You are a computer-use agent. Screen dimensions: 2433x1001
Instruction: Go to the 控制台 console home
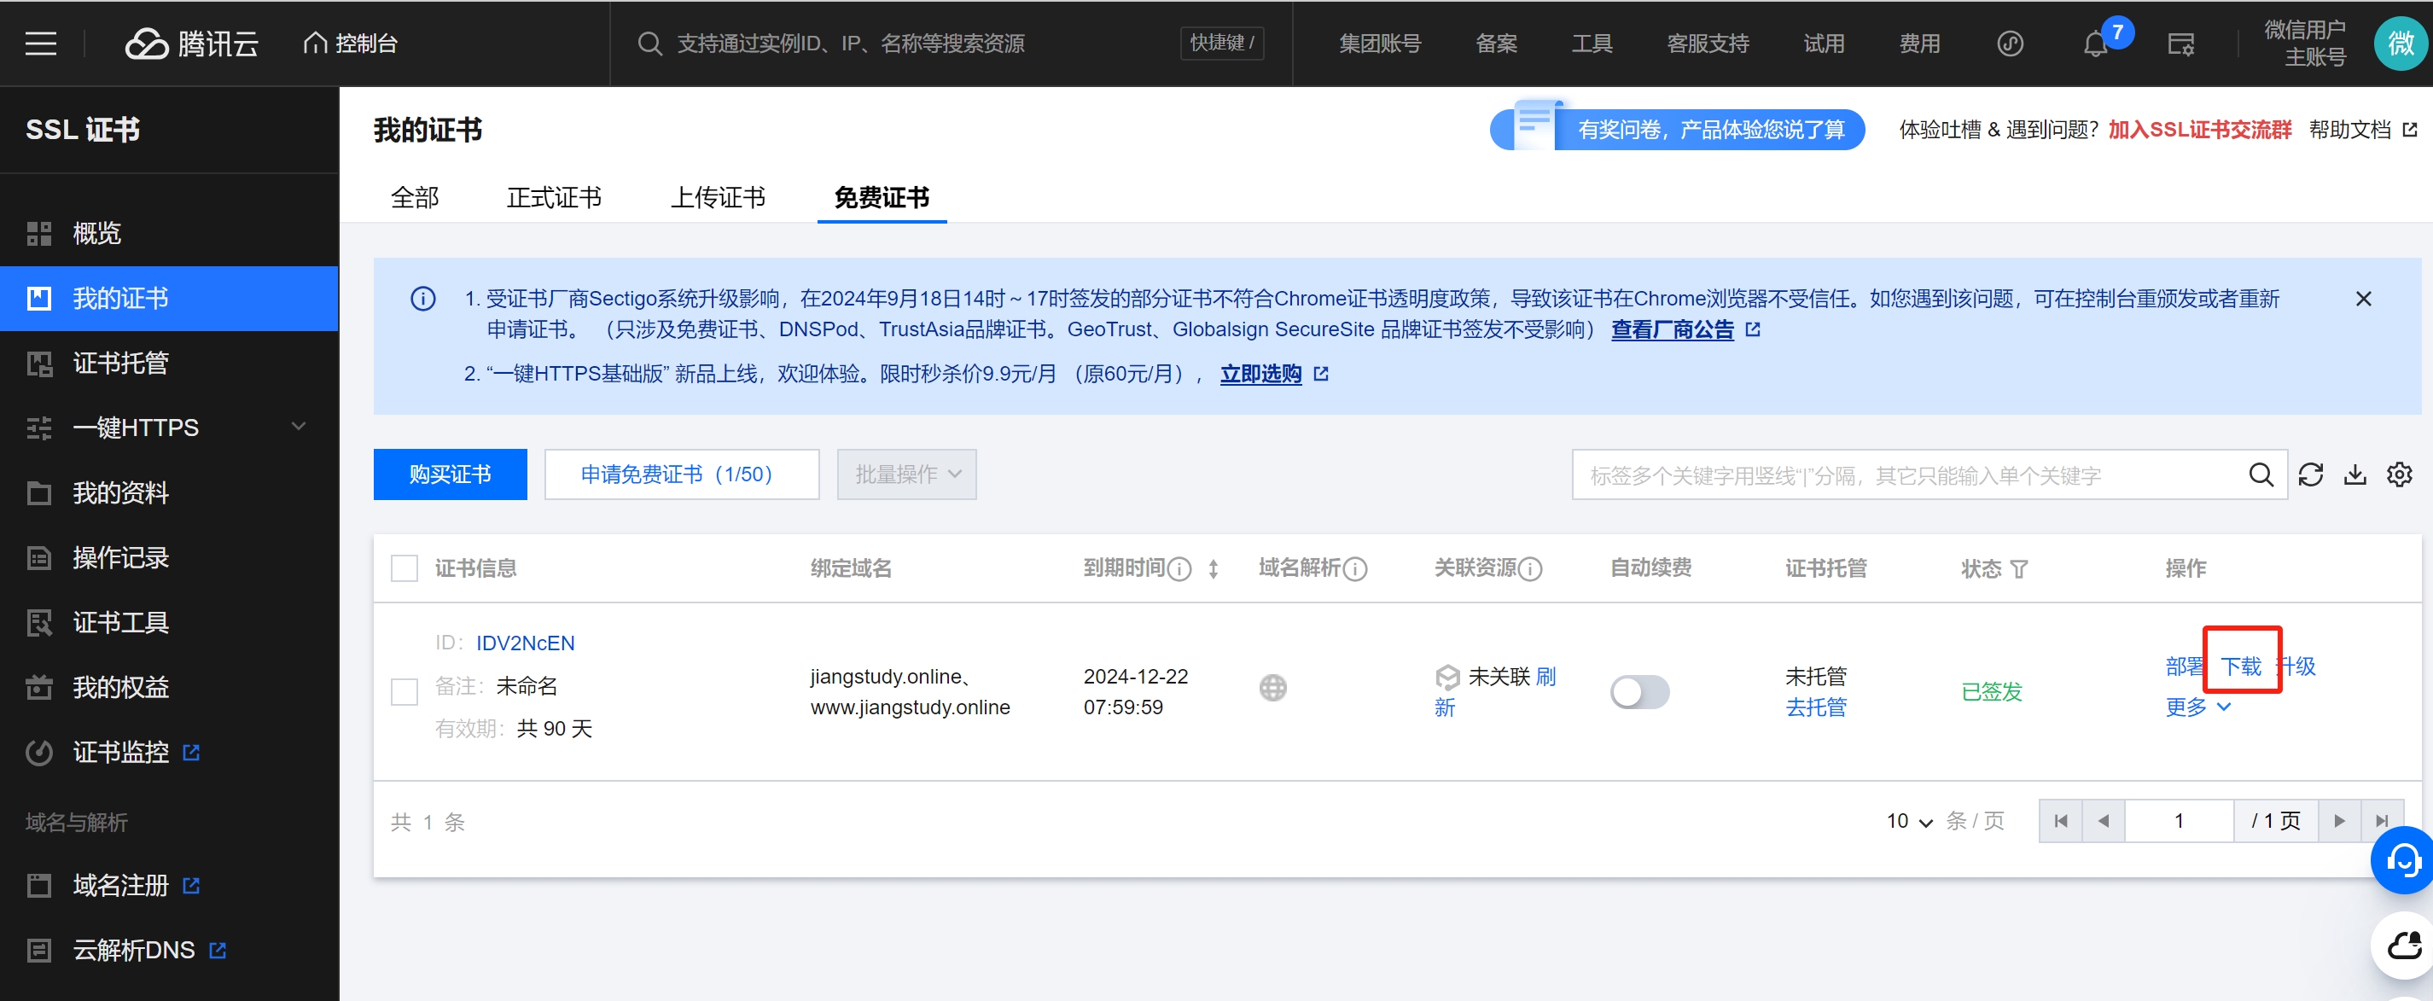(x=351, y=44)
